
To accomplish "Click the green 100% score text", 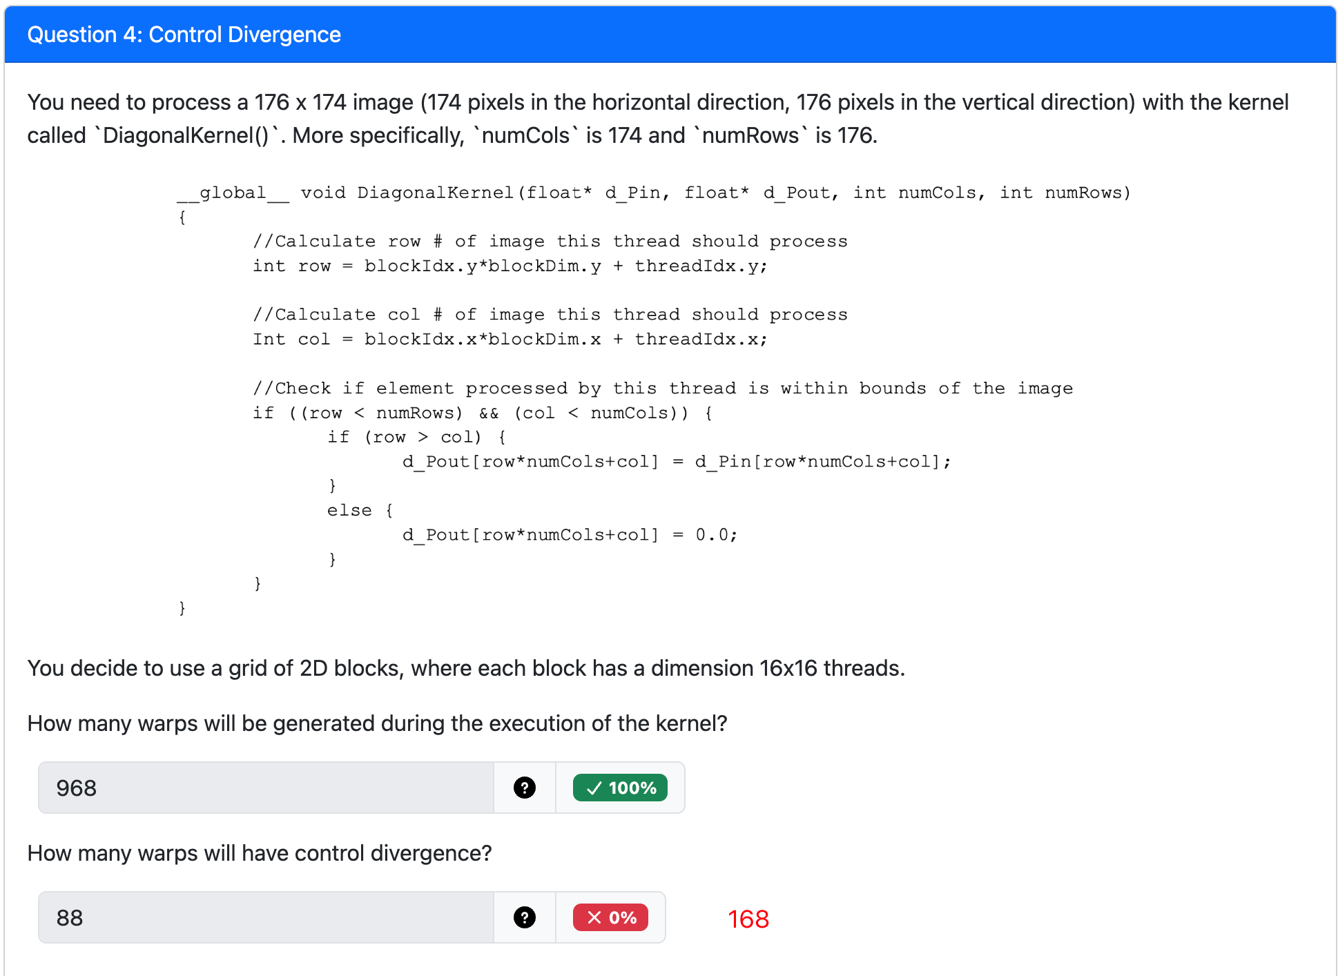I will point(632,788).
